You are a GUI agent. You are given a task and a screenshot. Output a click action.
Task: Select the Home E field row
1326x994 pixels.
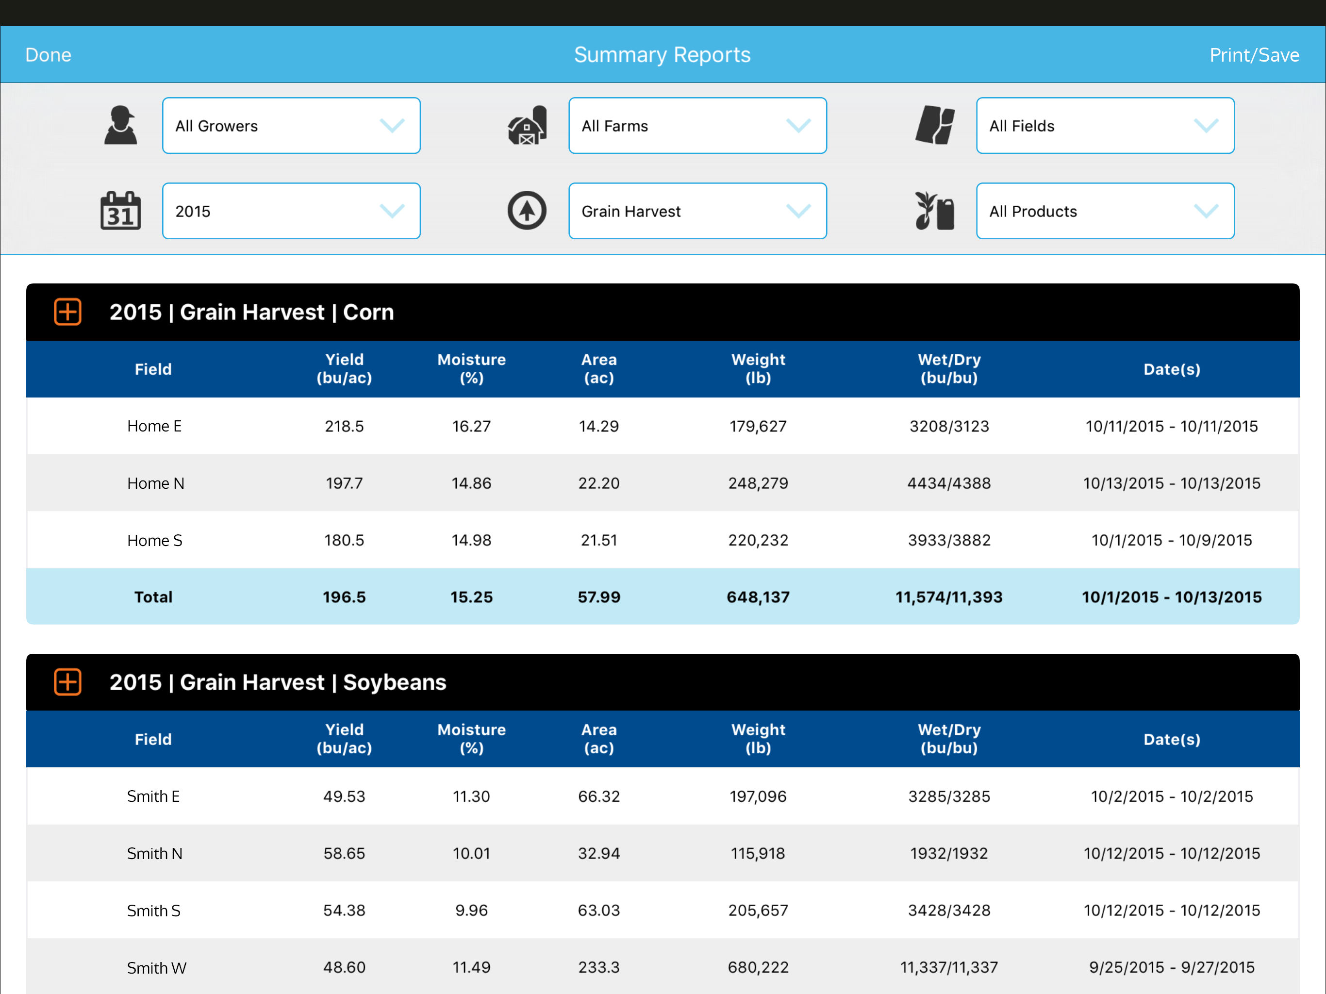[x=663, y=426]
